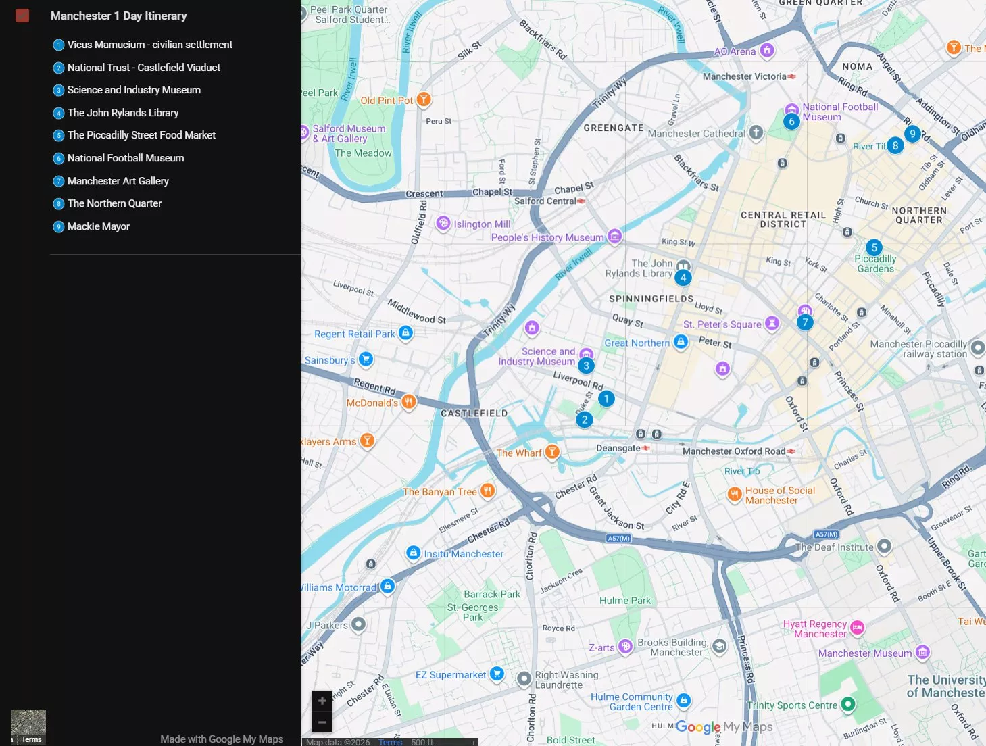Screen dimensions: 986x746
Task: Click The Piccadilly Gardens park label
Action: coord(875,264)
